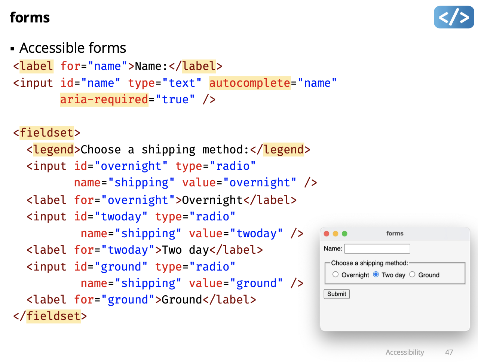The image size is (478, 363).
Task: Click the forms window title bar text
Action: [x=395, y=234]
